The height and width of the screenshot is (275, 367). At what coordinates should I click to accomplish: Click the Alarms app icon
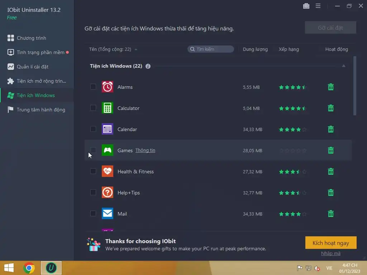point(108,87)
